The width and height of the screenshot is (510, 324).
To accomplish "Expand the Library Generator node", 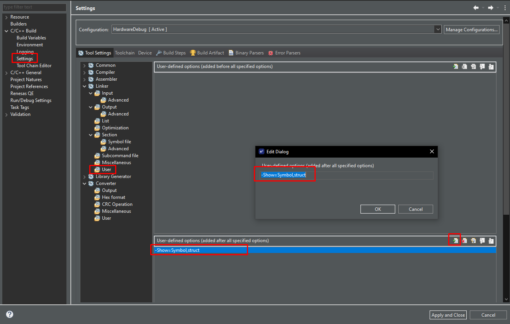I will pos(85,176).
